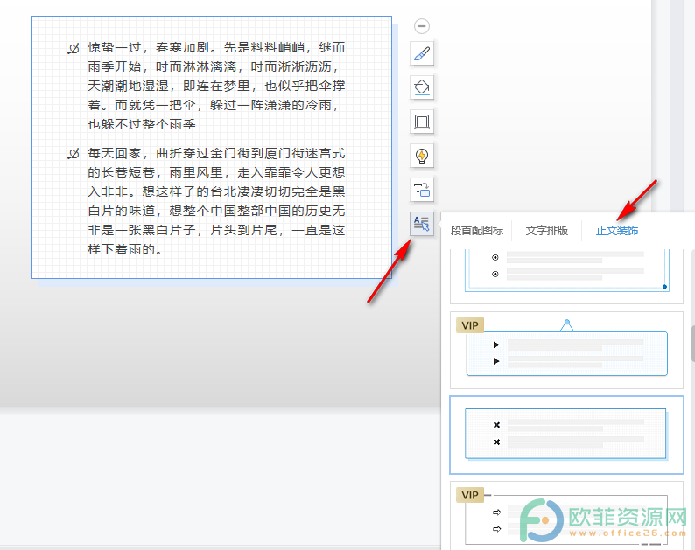Choose the VIP arrow-bullet decoration template
Image resolution: width=695 pixels, height=550 pixels.
click(567, 515)
